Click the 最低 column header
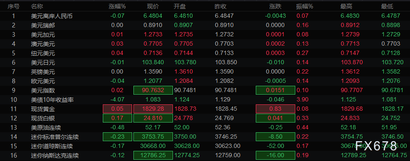The height and width of the screenshot is (161, 410). coord(387,6)
